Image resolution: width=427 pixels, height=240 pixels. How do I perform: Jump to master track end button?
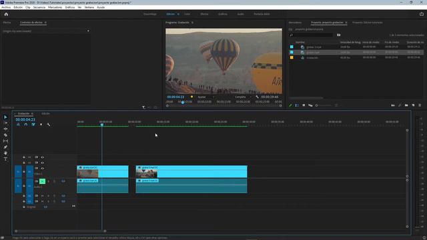[x=73, y=206]
